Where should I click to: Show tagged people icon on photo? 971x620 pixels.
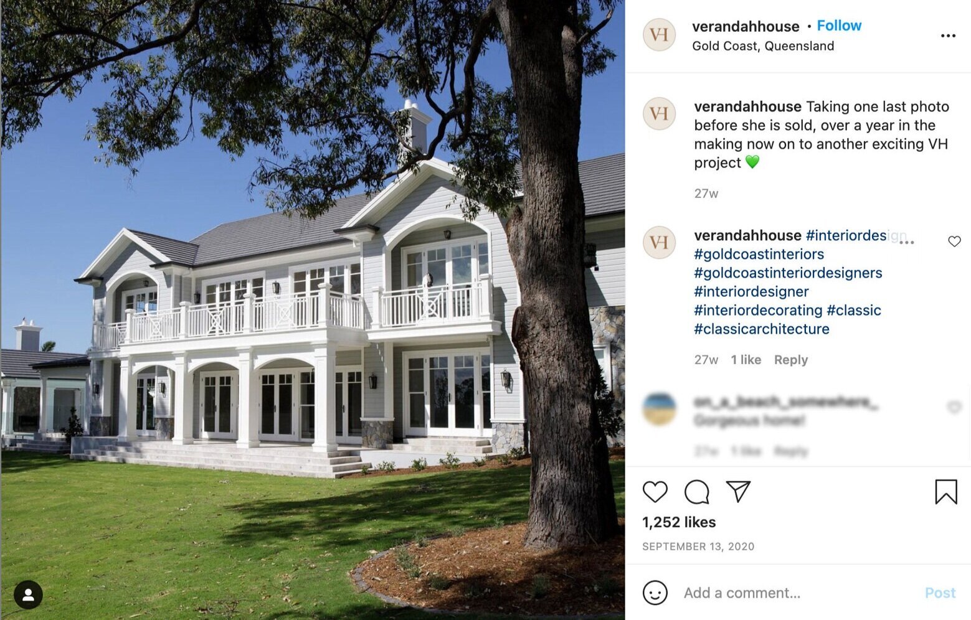click(x=28, y=595)
